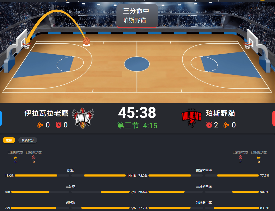Image resolution: width=275 pixels, height=211 pixels.
Task: Click the 45:38 score display
Action: (x=137, y=113)
